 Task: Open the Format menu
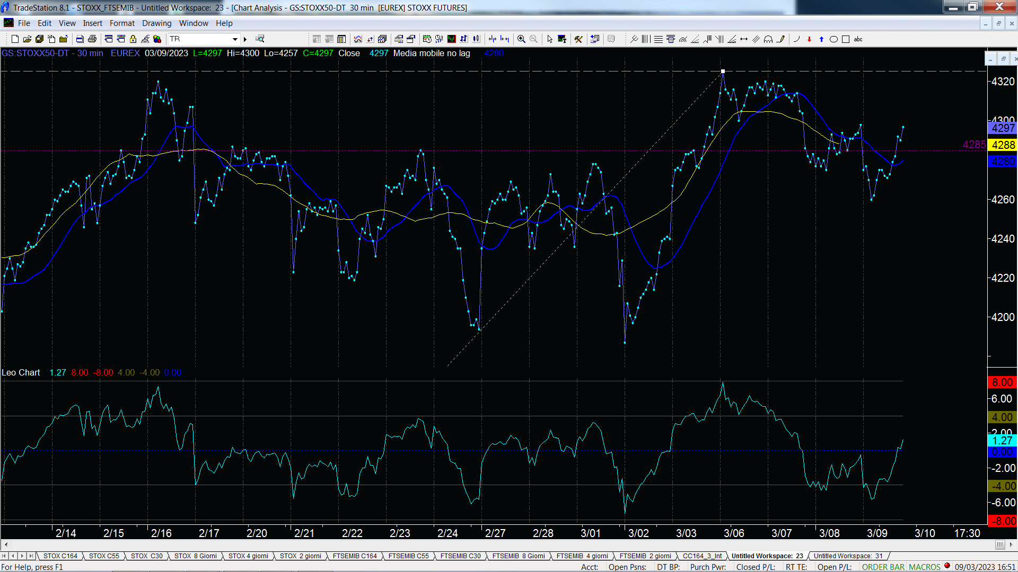[122, 23]
